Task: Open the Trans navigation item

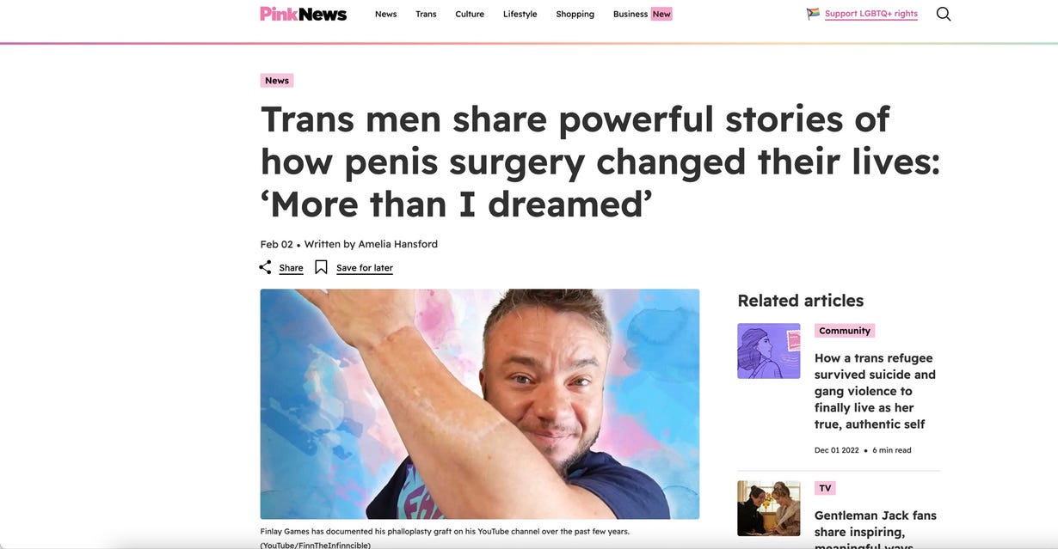Action: 426,14
